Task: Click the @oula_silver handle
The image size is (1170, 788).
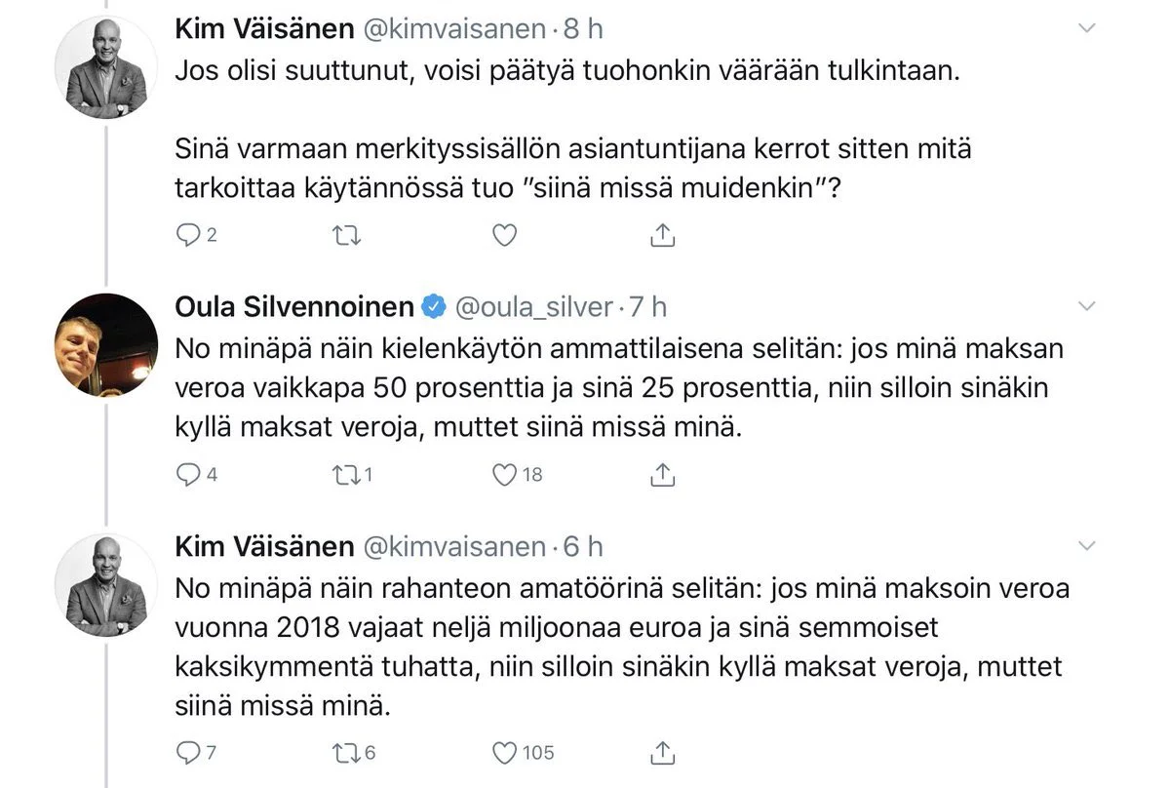Action: point(533,307)
